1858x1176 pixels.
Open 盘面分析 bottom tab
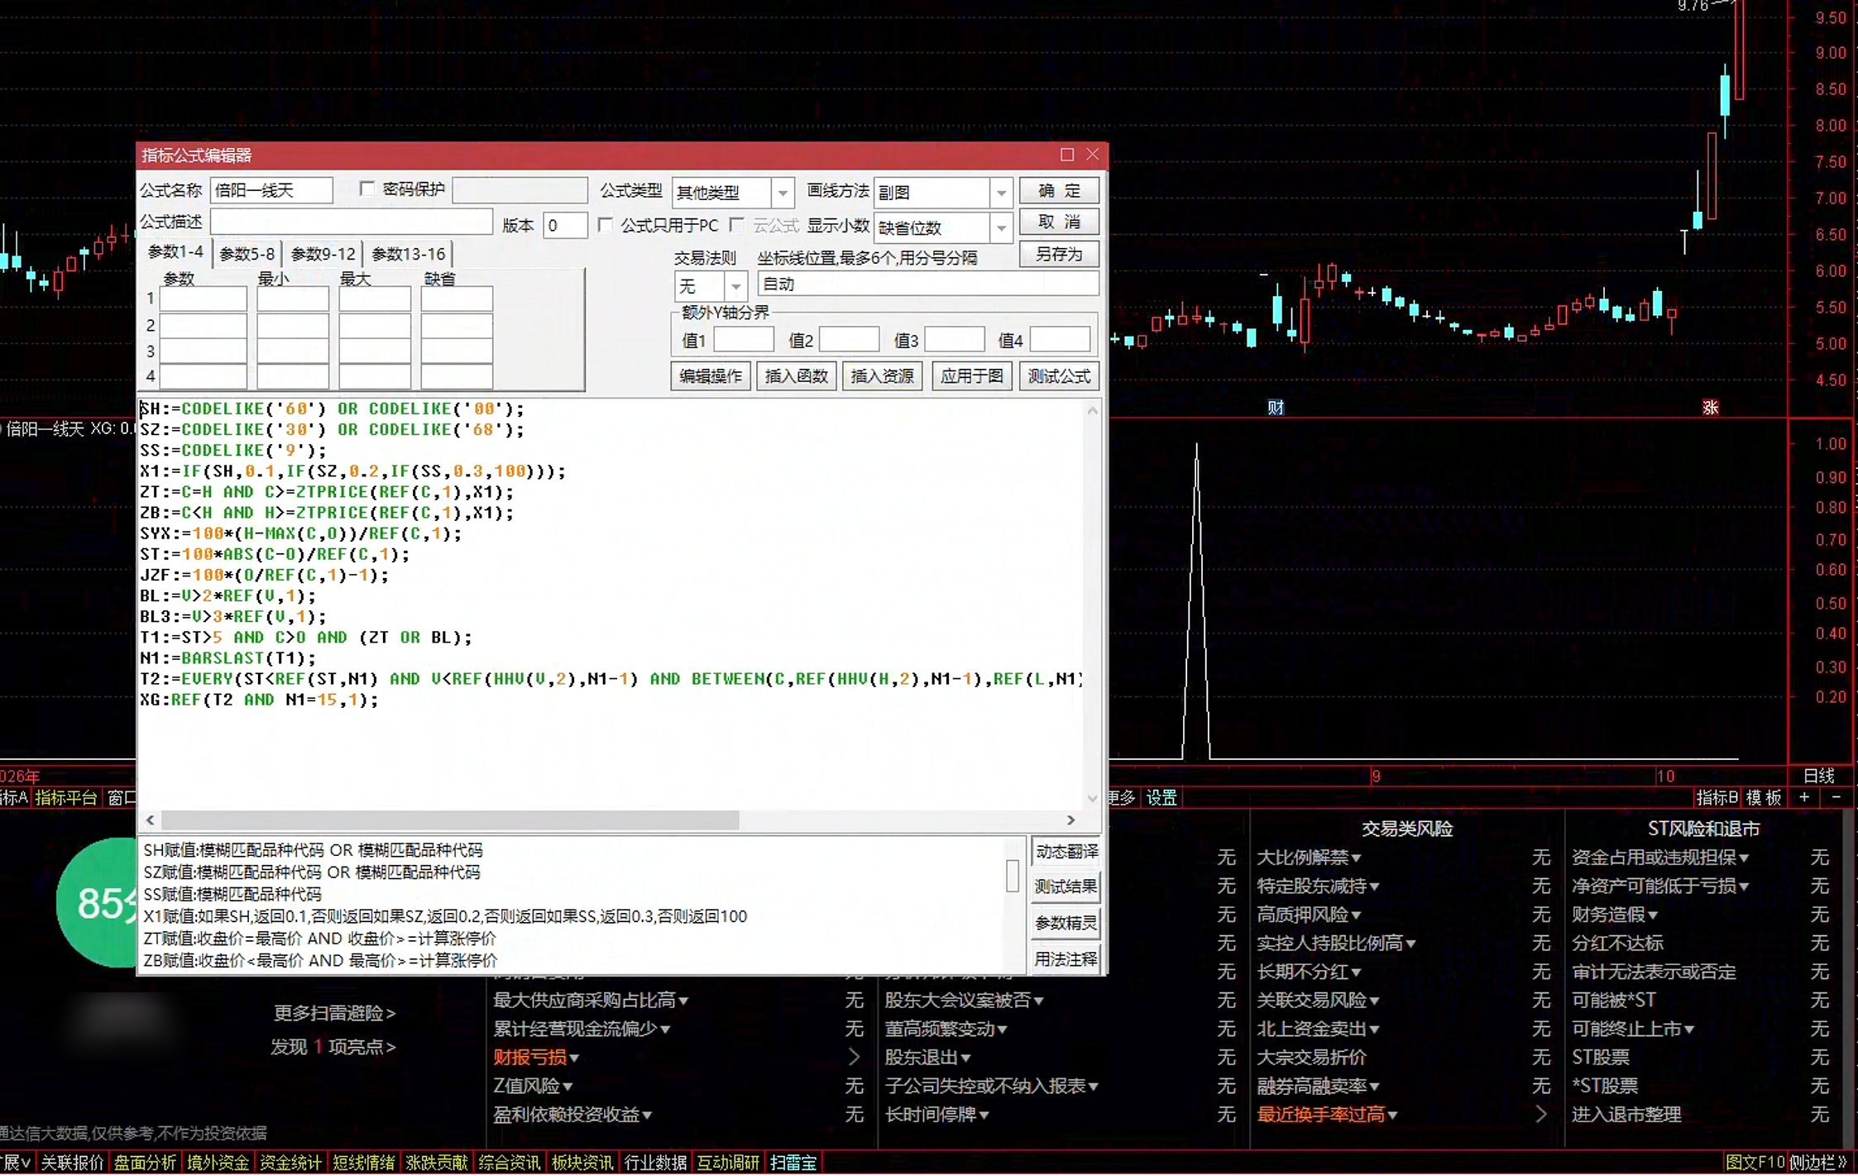(x=145, y=1162)
